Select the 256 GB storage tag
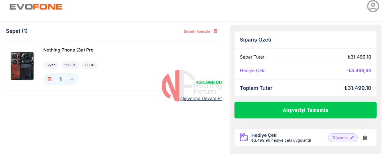The width and height of the screenshot is (384, 159). click(70, 65)
